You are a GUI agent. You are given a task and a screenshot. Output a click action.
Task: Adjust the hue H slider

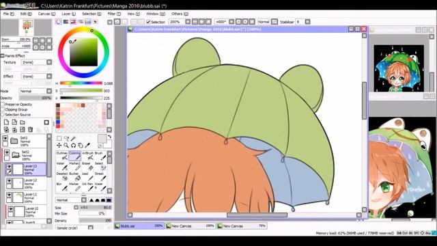(x=81, y=83)
